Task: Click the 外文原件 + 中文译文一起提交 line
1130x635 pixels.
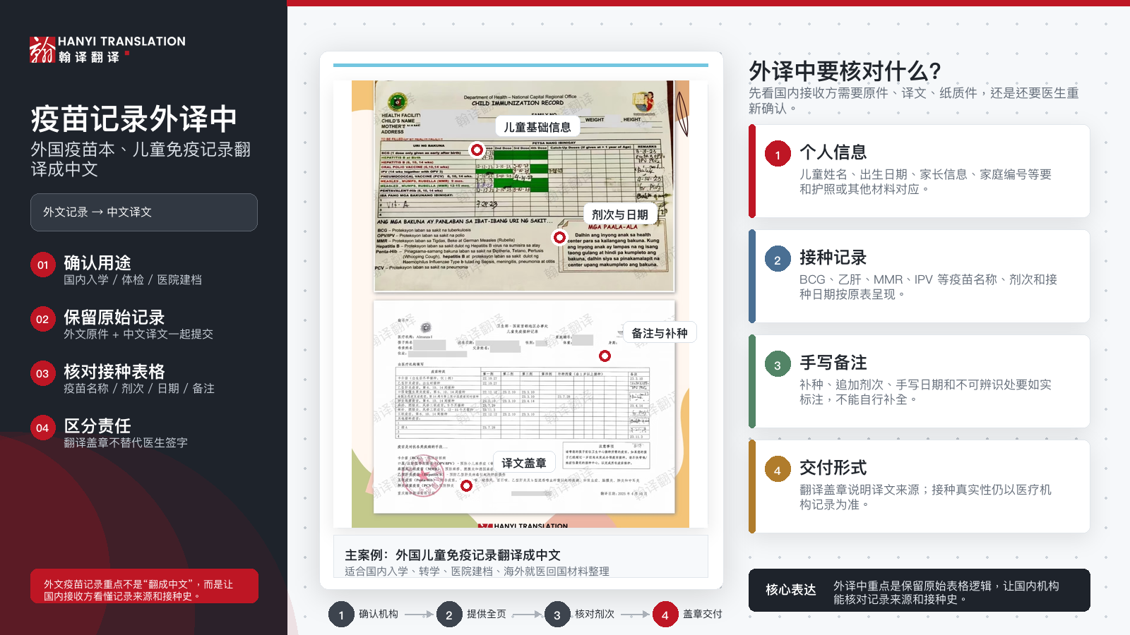Action: [x=138, y=334]
